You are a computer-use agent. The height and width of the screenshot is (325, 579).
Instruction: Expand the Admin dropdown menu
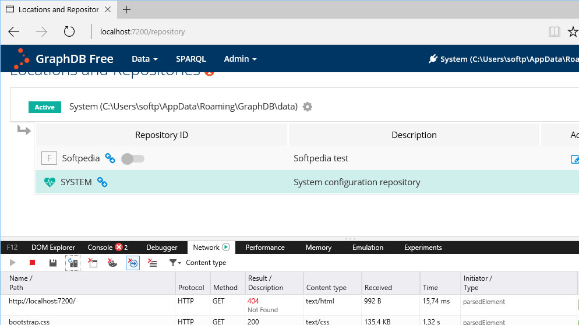point(240,59)
